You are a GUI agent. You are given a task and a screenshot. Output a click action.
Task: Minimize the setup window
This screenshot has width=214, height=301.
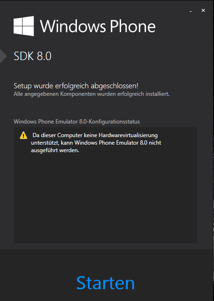tap(191, 11)
